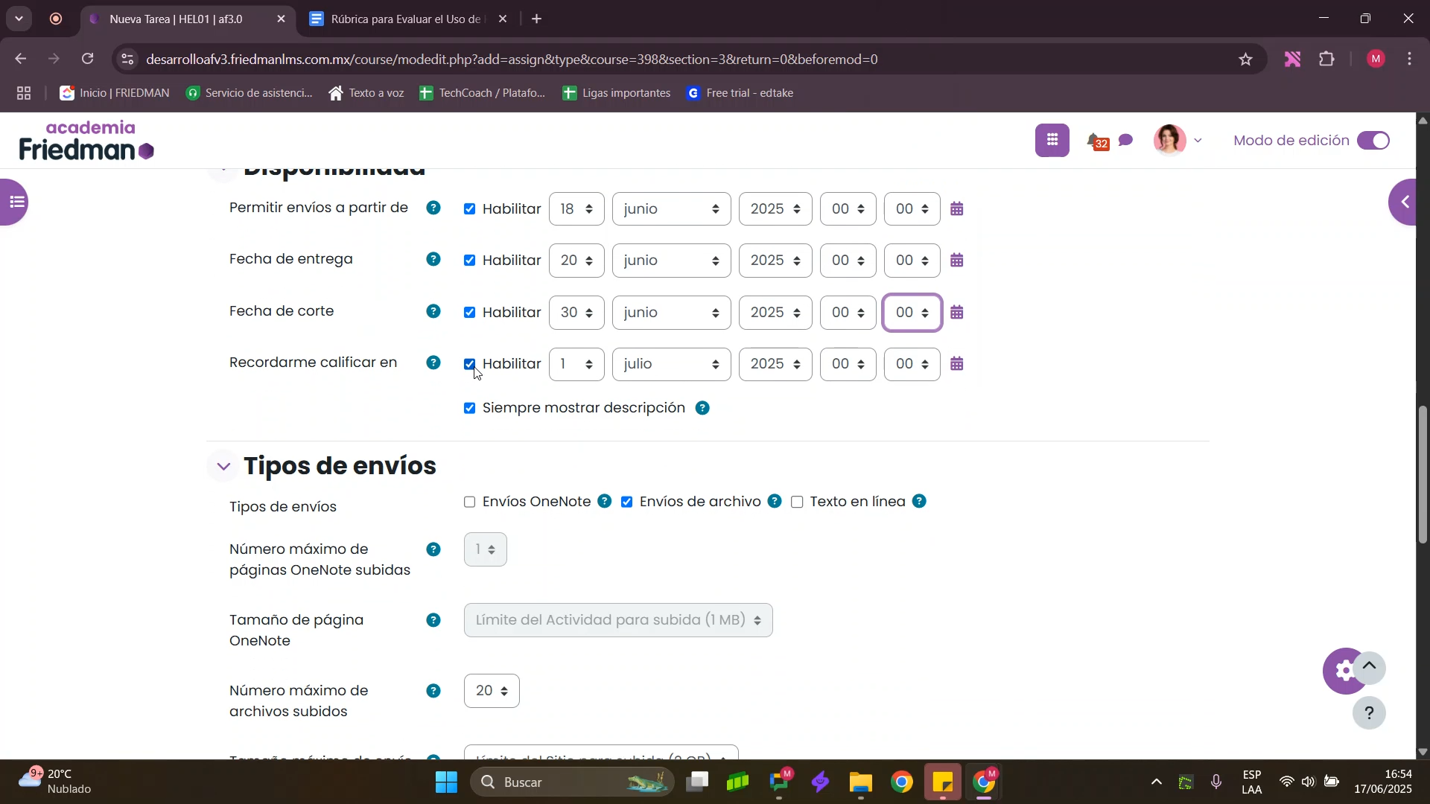Open the messages chat bubble icon

click(x=1126, y=140)
